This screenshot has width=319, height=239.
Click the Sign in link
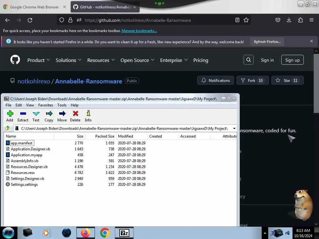click(x=267, y=60)
